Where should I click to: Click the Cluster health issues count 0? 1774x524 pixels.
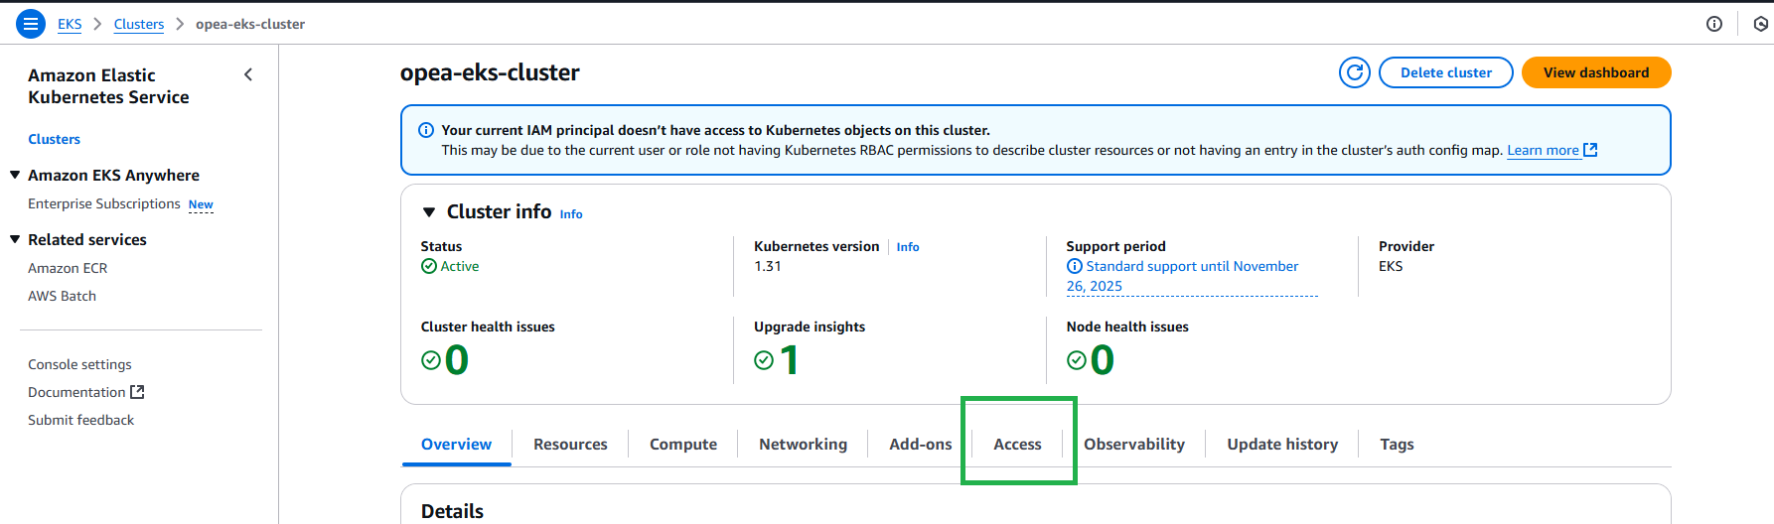point(457,360)
